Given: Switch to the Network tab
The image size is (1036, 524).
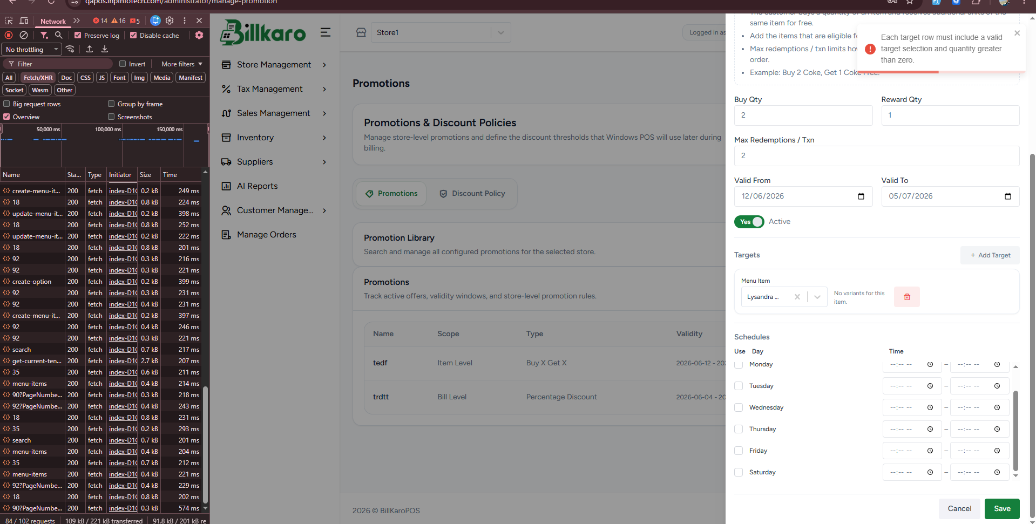Looking at the screenshot, I should (x=53, y=21).
